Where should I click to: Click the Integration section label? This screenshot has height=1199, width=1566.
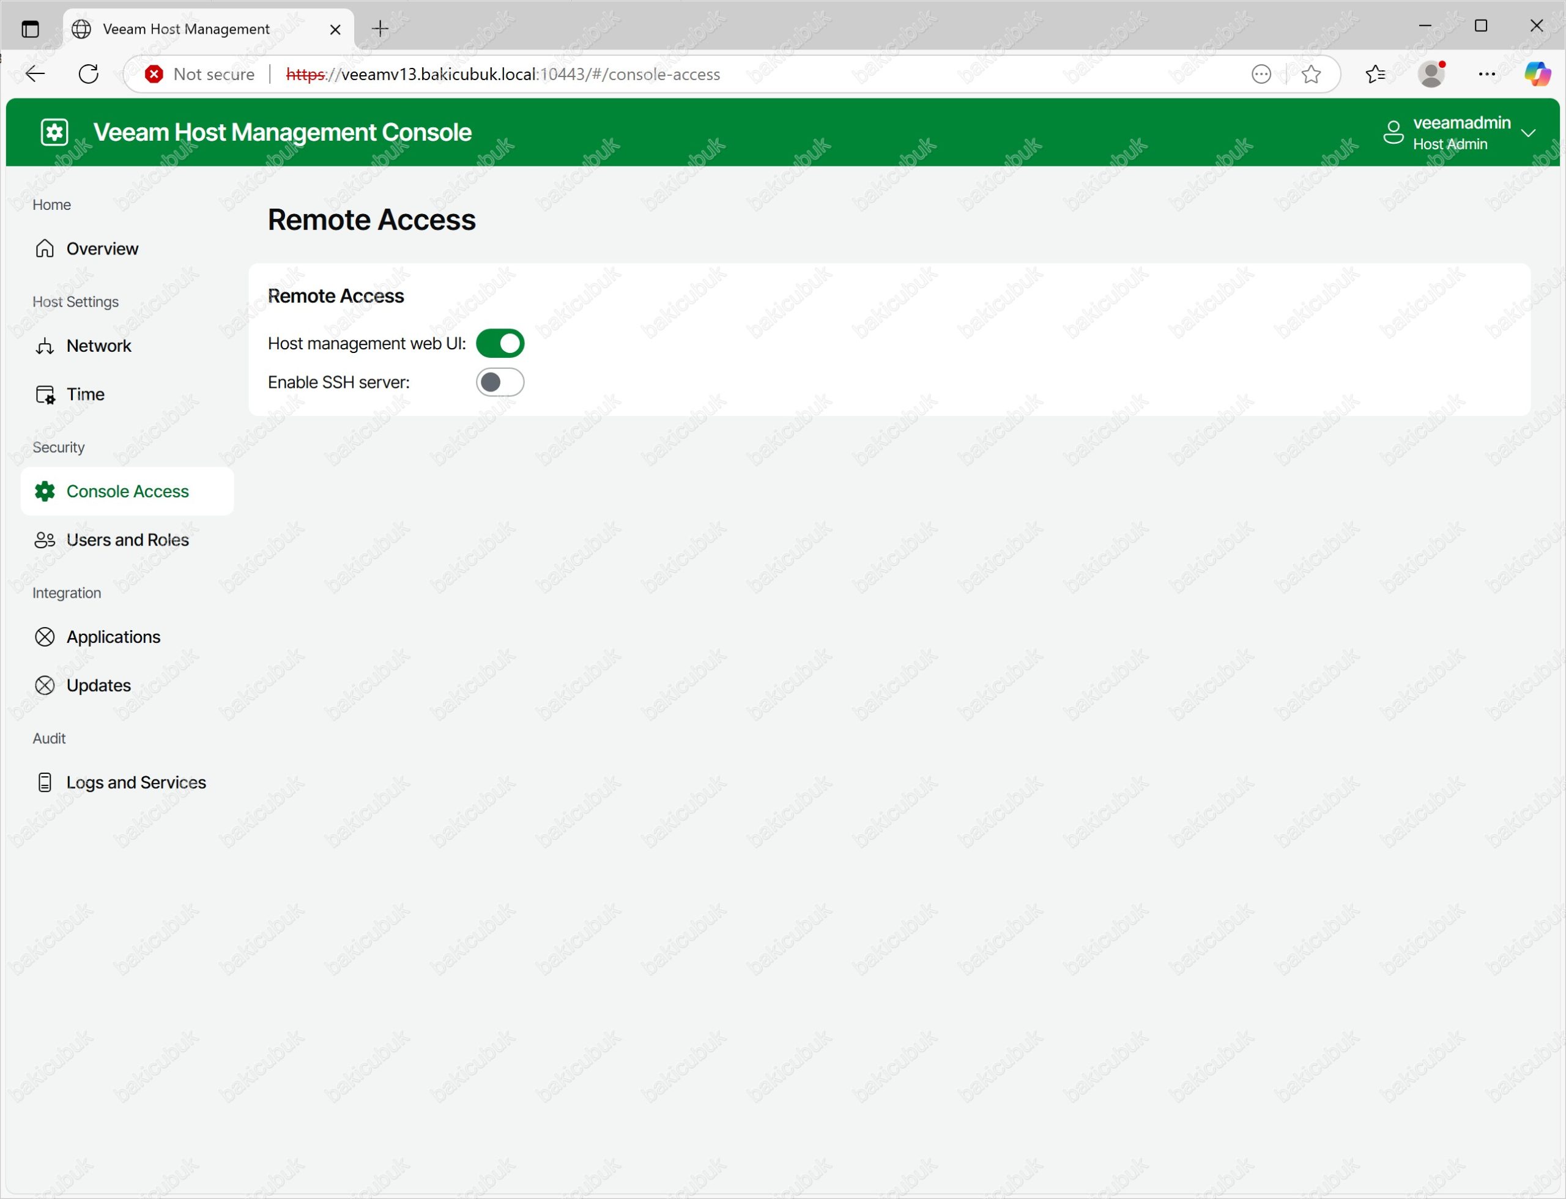pos(67,593)
